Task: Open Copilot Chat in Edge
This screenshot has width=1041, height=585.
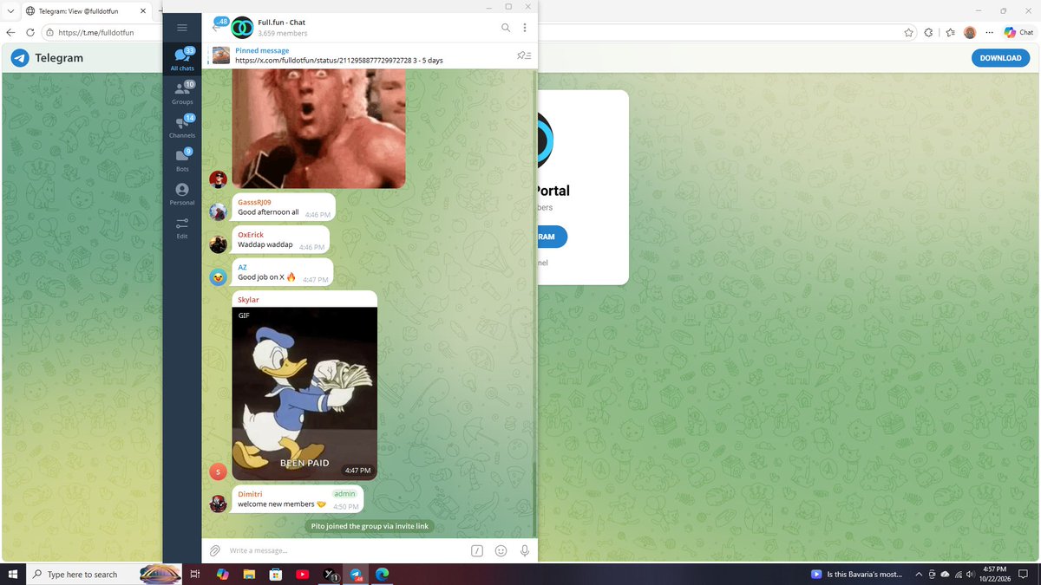Action: 1018,32
